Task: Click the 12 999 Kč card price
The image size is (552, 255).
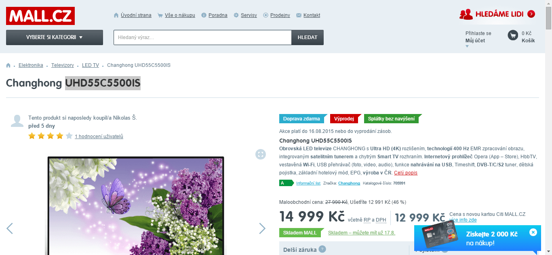Action: point(420,218)
